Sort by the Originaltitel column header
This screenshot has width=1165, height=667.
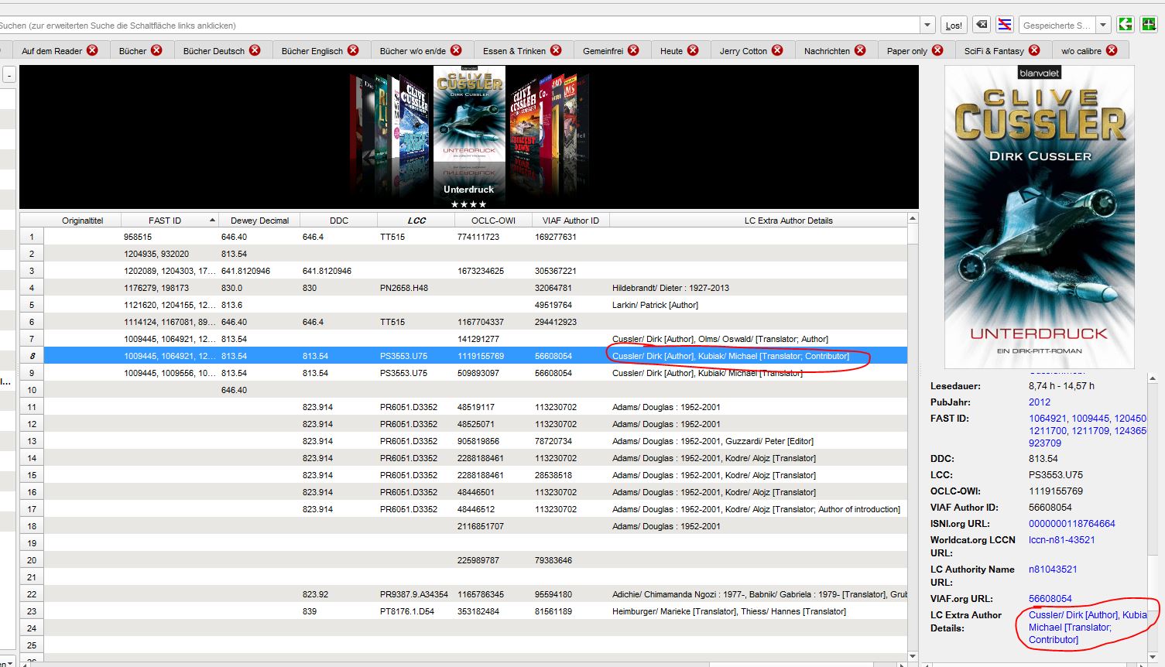point(83,221)
